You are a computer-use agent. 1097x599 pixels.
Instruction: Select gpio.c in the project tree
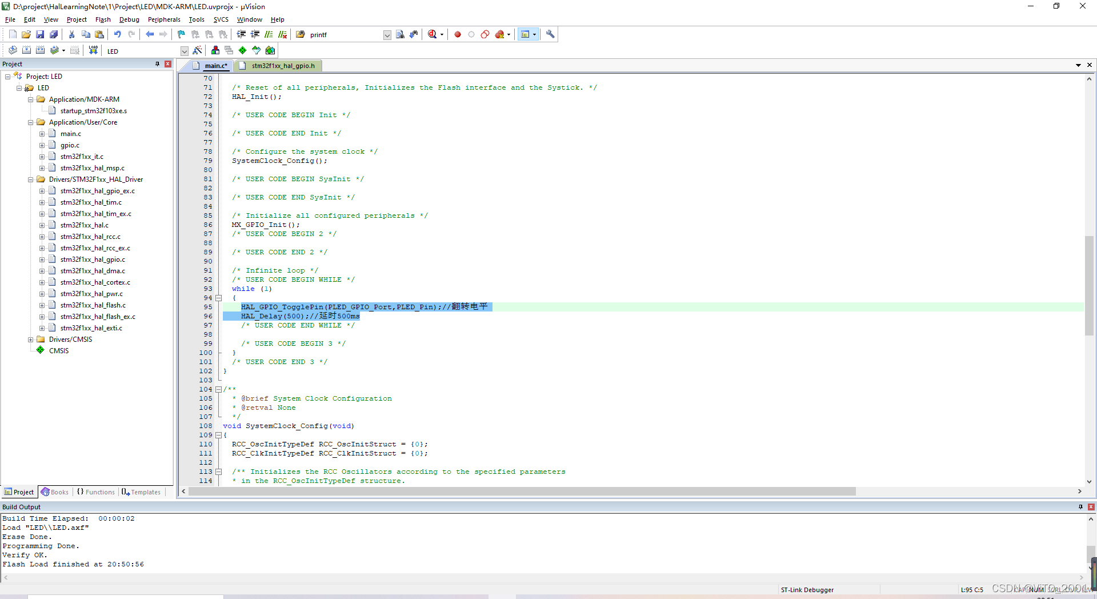point(70,145)
